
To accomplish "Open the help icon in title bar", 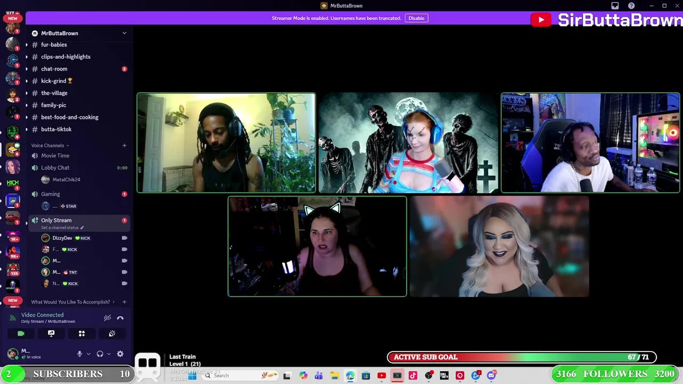I will [x=632, y=6].
